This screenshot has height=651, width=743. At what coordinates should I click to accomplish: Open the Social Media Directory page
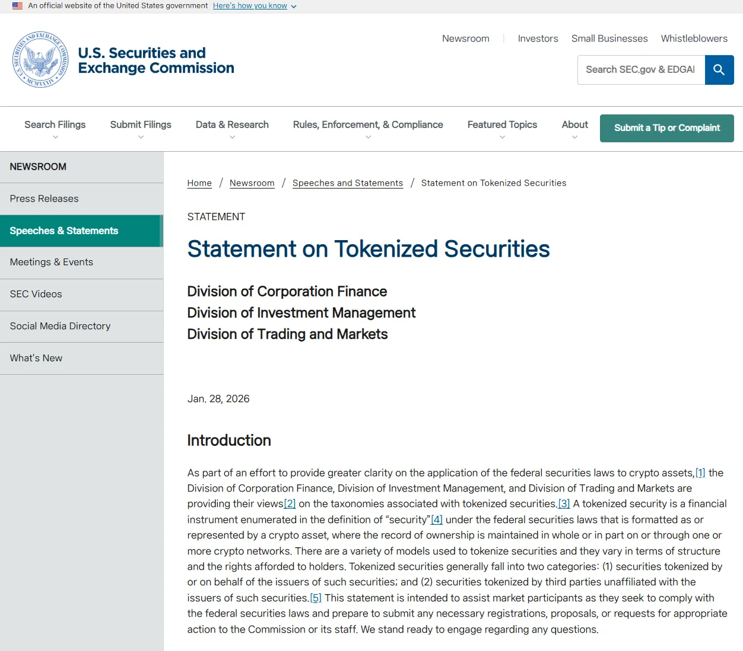coord(61,326)
